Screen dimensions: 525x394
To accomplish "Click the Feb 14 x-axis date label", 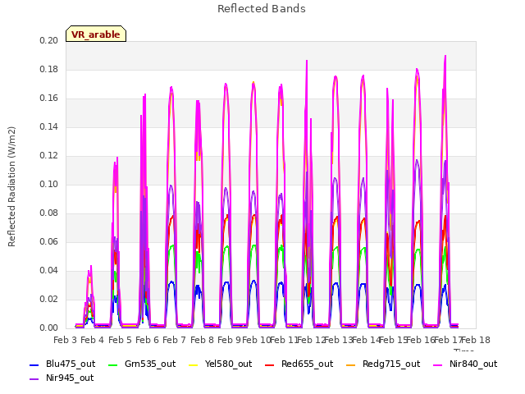I will [367, 340].
